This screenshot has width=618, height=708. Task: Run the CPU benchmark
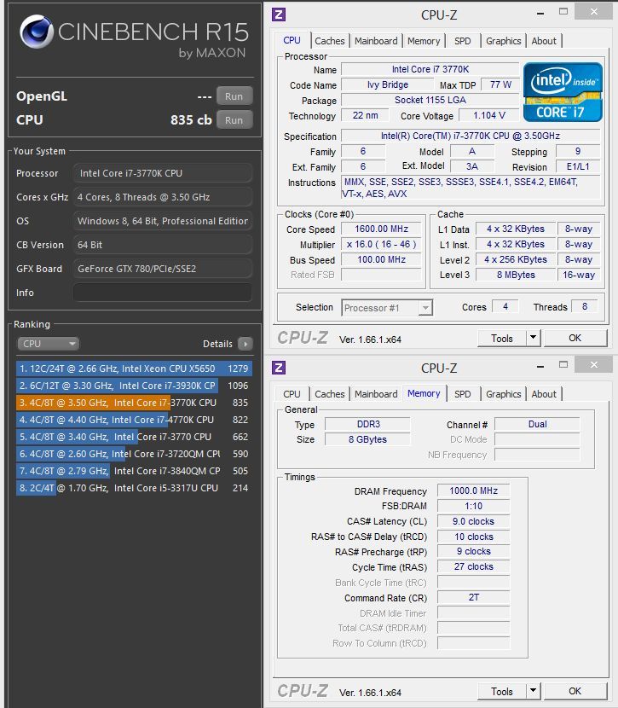(x=234, y=120)
